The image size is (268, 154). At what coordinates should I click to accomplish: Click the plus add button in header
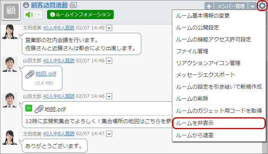pyautogui.click(x=209, y=6)
